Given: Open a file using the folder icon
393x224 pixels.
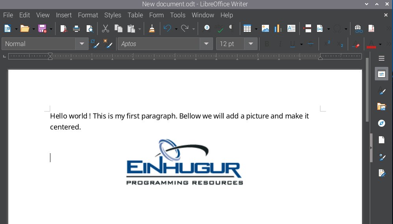Looking at the screenshot, I should click(x=24, y=29).
